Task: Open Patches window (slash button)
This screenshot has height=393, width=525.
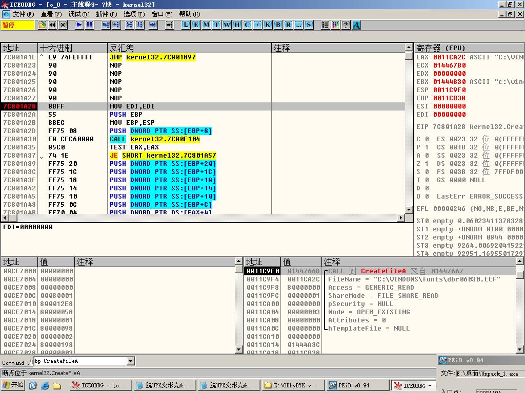Action: pos(257,25)
